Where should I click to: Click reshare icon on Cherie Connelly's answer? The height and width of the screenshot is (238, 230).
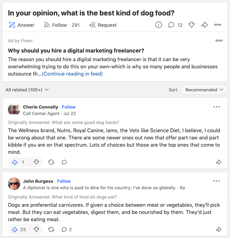[x=51, y=162]
